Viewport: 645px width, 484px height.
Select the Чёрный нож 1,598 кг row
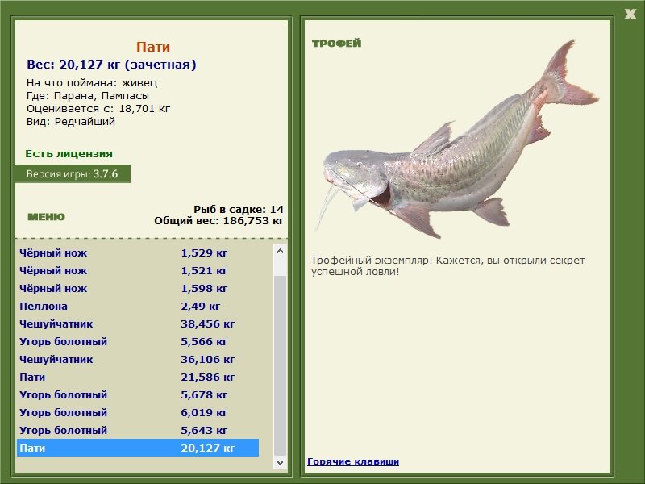point(138,288)
